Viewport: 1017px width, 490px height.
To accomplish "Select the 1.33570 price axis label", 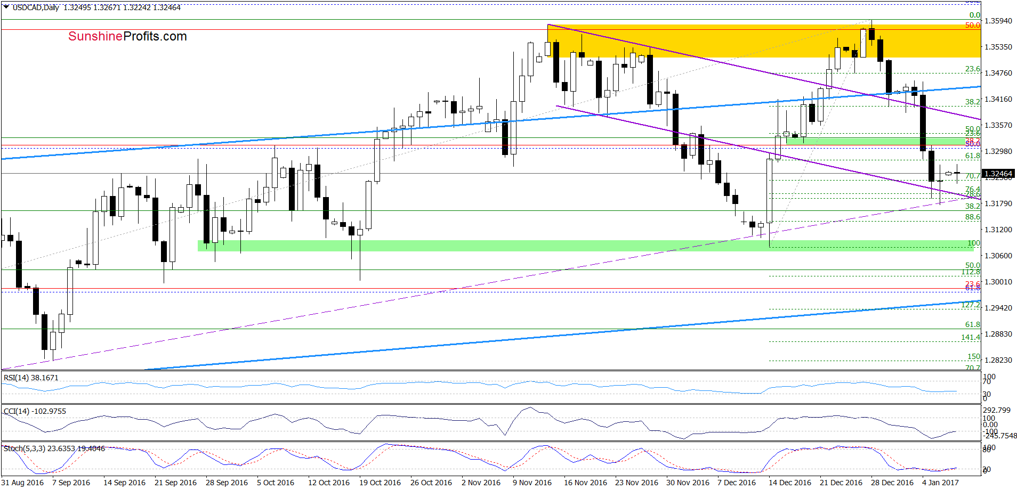I will [998, 125].
